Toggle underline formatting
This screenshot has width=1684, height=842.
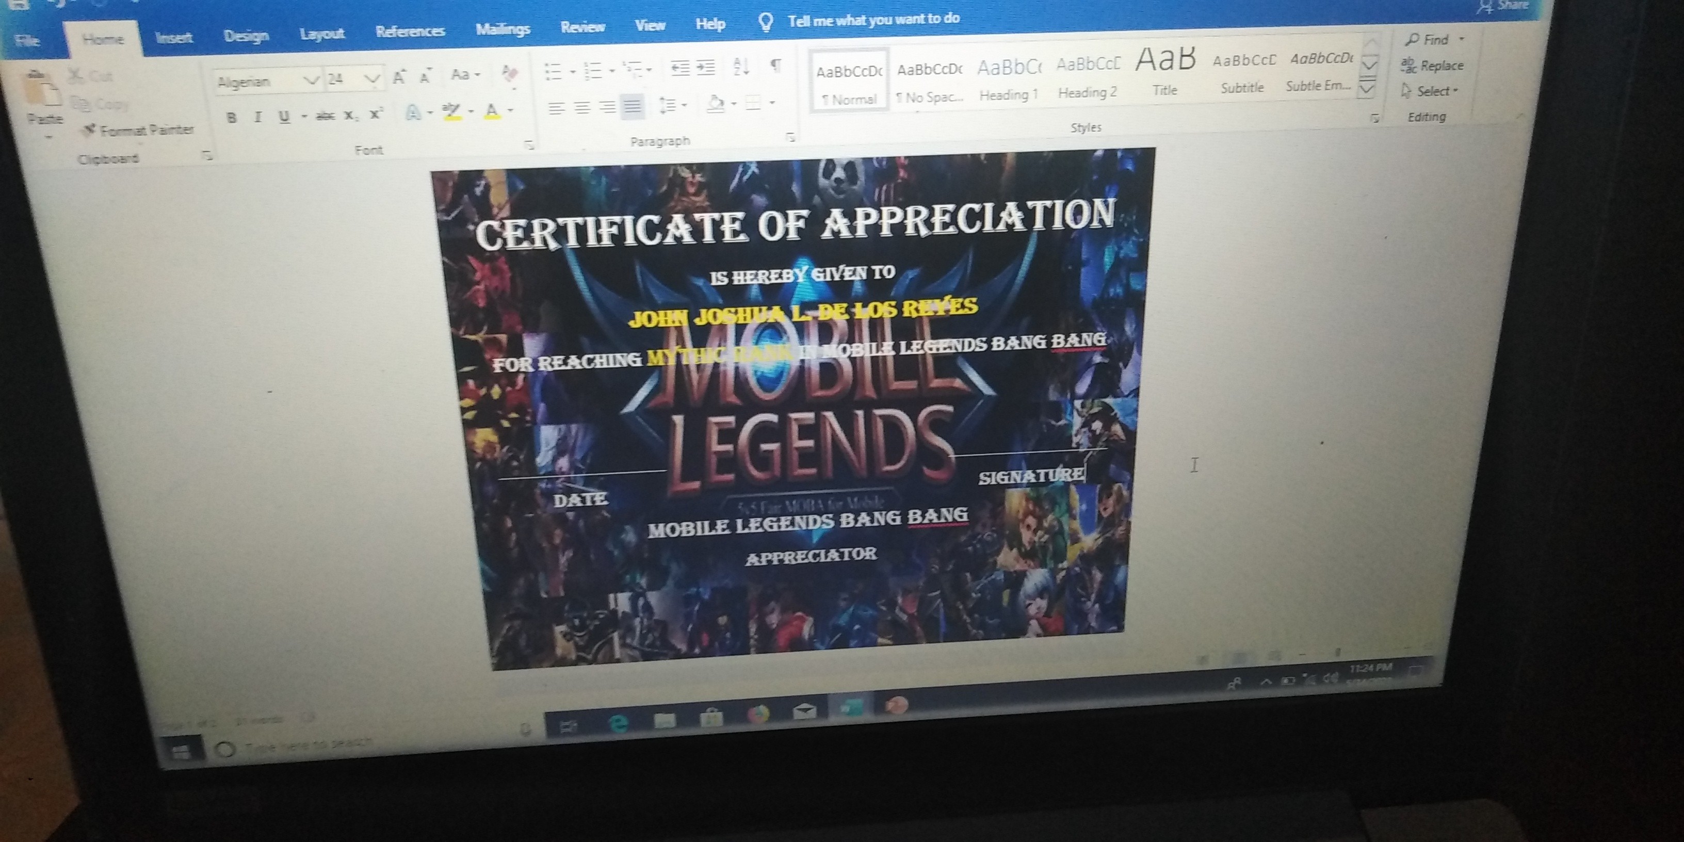pyautogui.click(x=284, y=117)
